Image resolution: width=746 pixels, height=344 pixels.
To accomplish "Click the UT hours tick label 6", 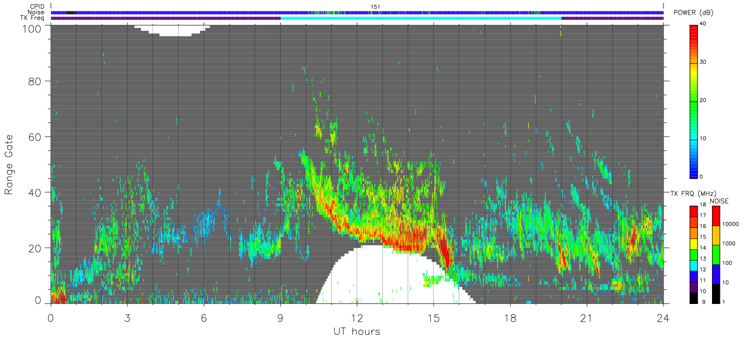I will pyautogui.click(x=204, y=317).
